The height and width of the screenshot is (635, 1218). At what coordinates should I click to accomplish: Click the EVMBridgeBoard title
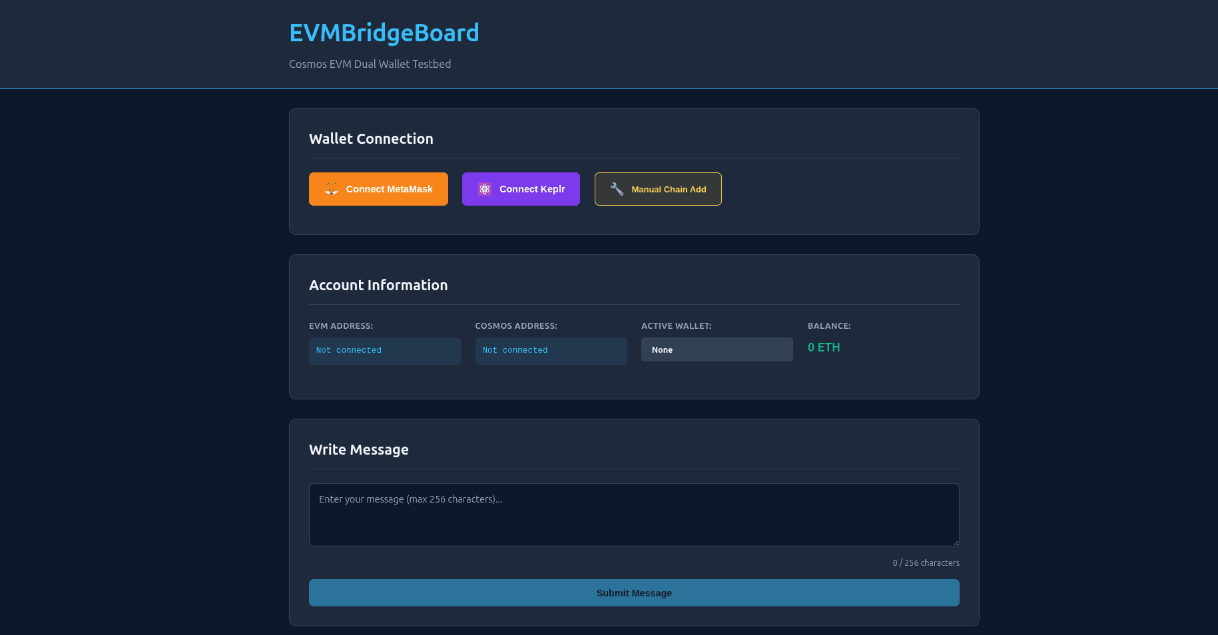coord(384,33)
